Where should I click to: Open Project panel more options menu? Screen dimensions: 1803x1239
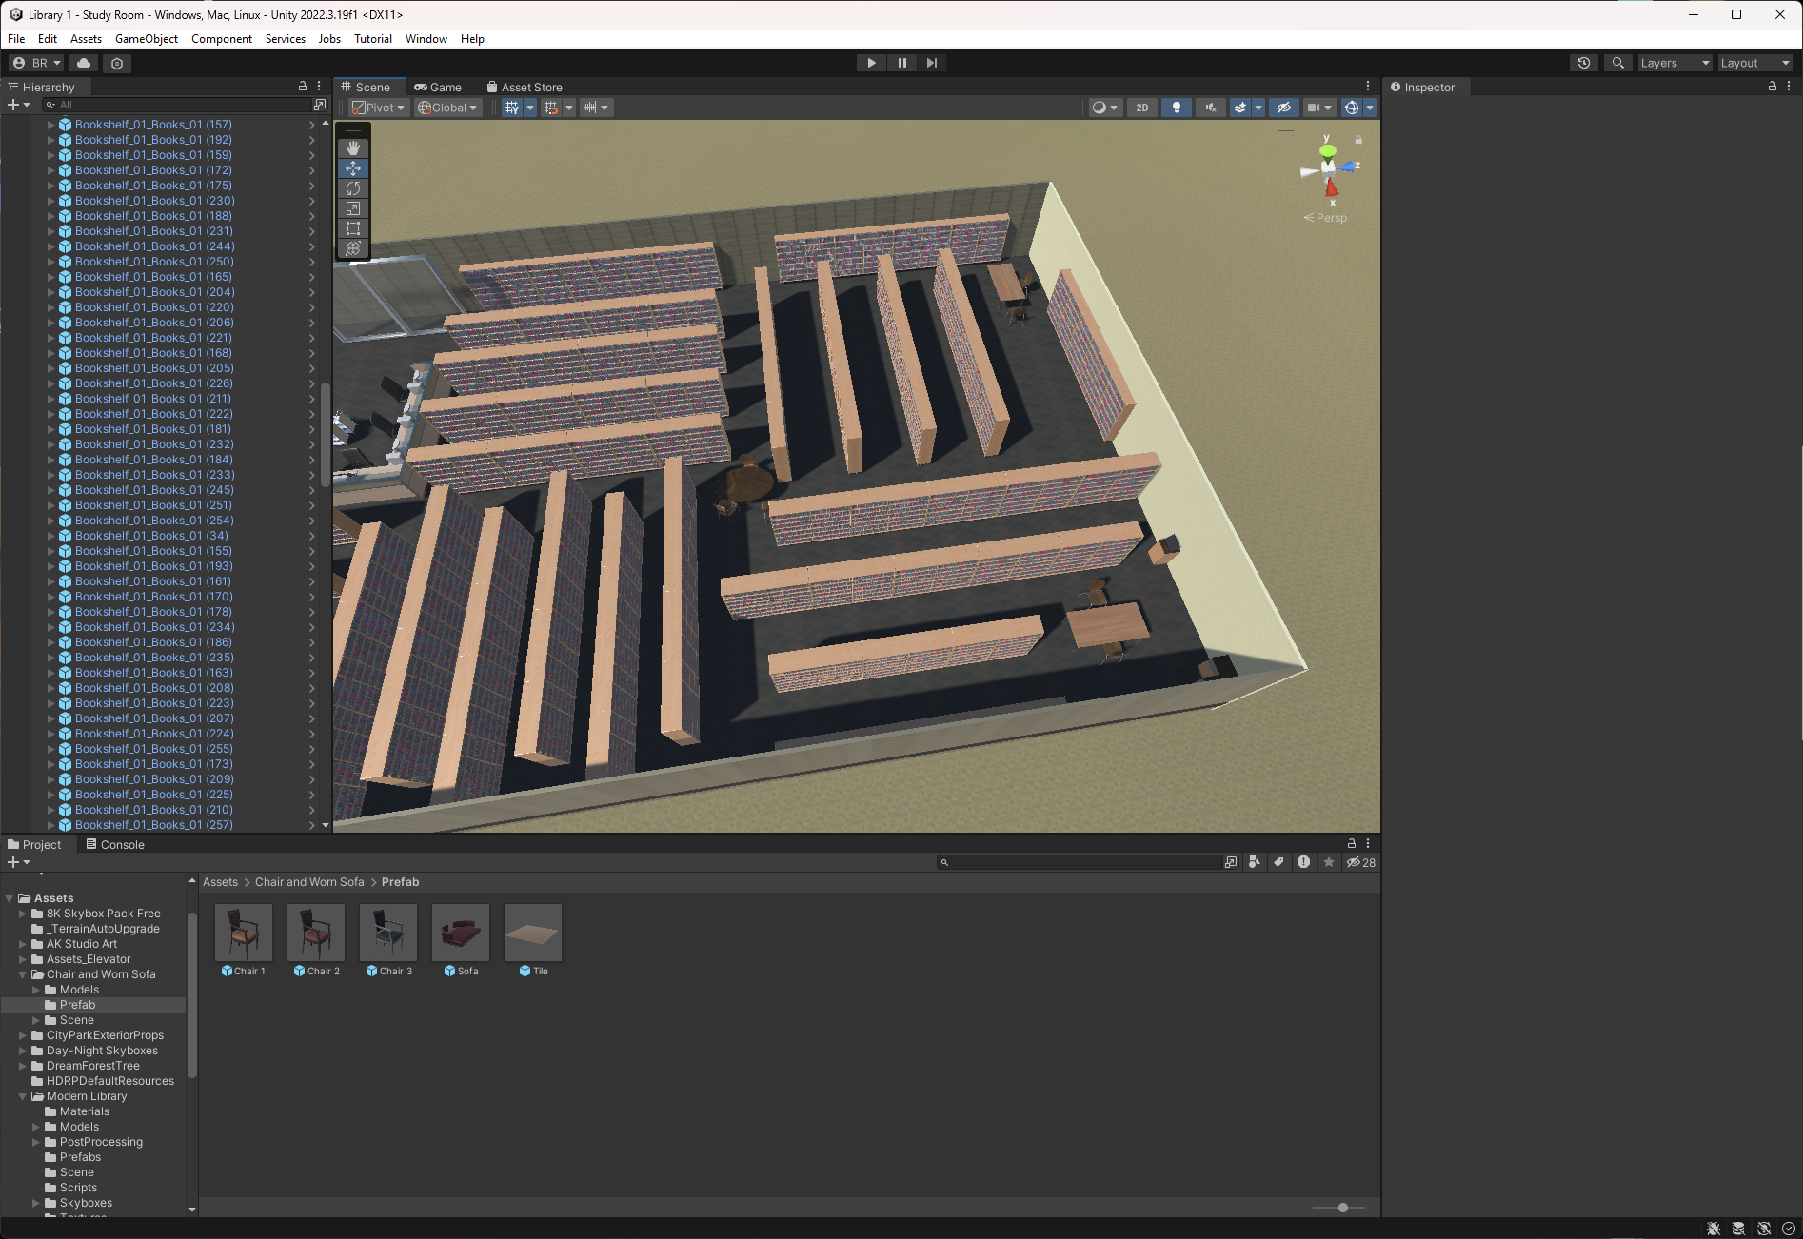coord(1368,844)
